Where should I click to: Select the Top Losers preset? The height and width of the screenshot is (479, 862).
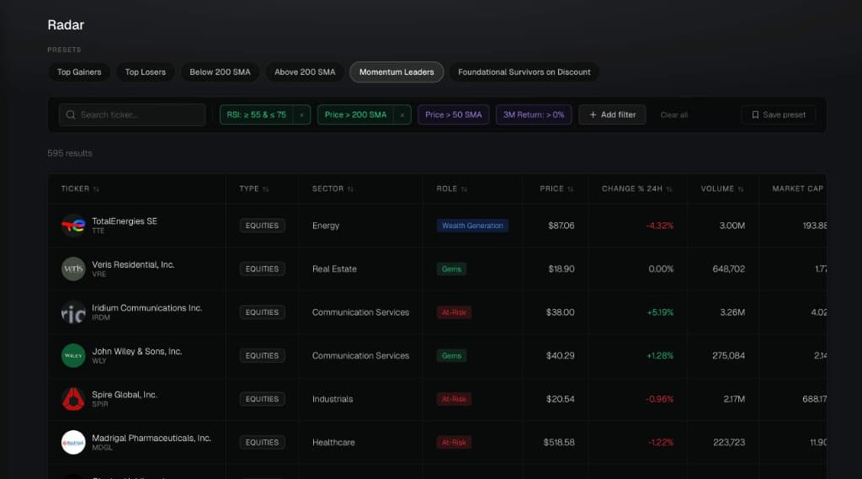pos(145,72)
